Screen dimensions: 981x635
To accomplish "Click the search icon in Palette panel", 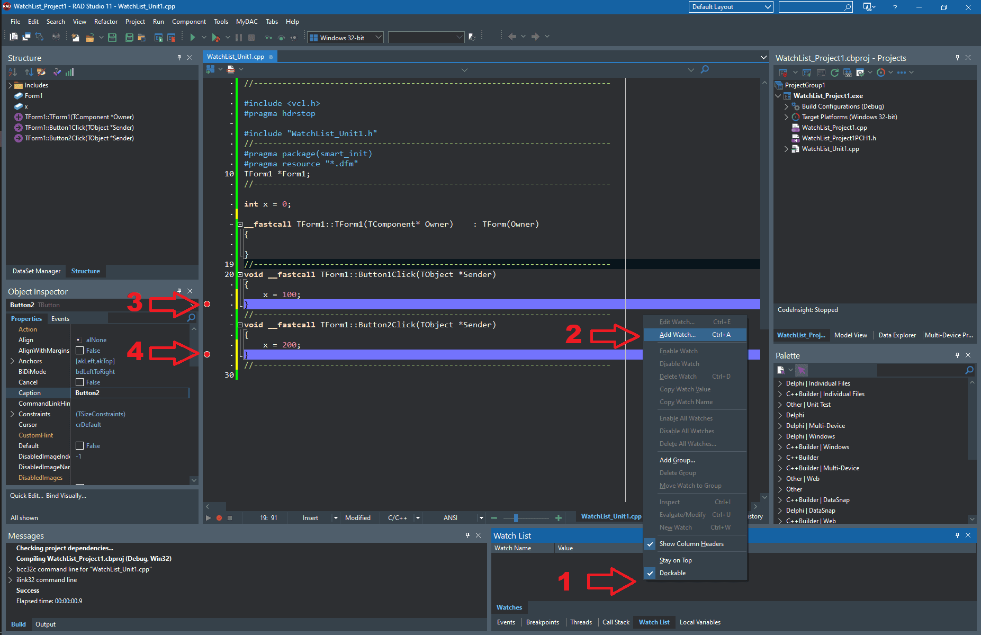I will click(969, 370).
